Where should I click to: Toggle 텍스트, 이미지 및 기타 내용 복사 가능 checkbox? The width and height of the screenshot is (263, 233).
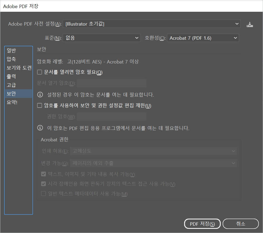(x=43, y=174)
